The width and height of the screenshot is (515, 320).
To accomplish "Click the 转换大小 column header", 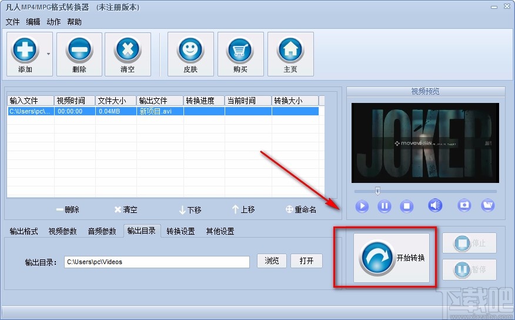I will pos(295,101).
